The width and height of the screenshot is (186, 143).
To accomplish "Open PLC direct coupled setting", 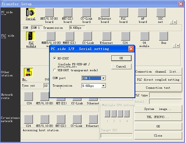I will click(158, 80).
